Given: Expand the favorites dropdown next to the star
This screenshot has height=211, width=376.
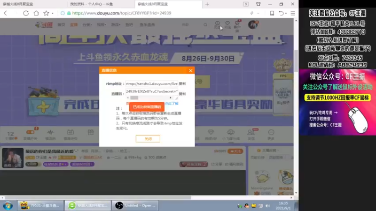Looking at the screenshot, I should click(53, 13).
